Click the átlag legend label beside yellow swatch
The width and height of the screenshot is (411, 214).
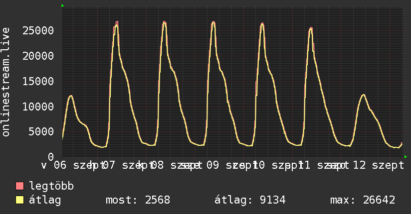(45, 200)
